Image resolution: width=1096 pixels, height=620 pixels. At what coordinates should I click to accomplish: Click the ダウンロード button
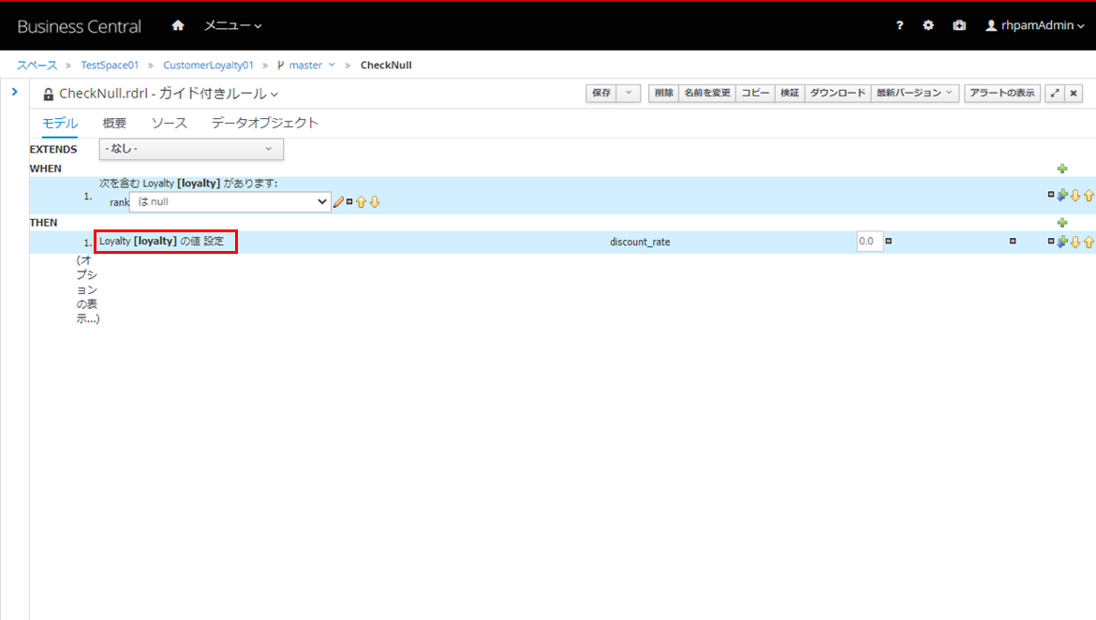(837, 93)
